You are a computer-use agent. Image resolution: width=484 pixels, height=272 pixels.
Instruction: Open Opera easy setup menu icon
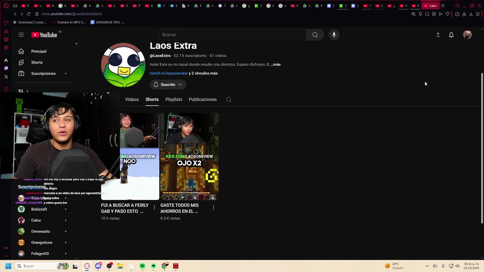478,14
